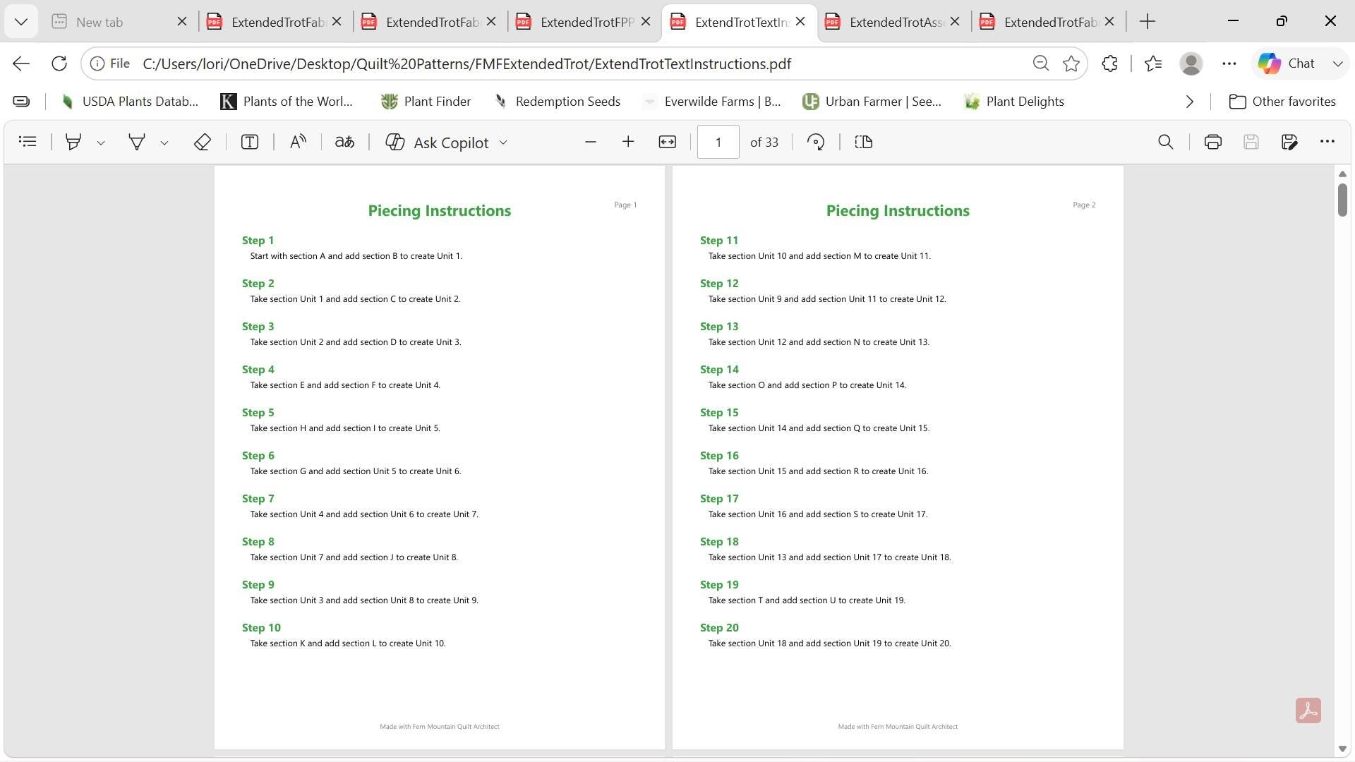1355x762 pixels.
Task: Open the Plant Finder bookmark
Action: (426, 102)
